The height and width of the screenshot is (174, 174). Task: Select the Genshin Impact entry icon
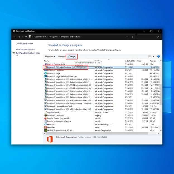pyautogui.click(x=45, y=112)
